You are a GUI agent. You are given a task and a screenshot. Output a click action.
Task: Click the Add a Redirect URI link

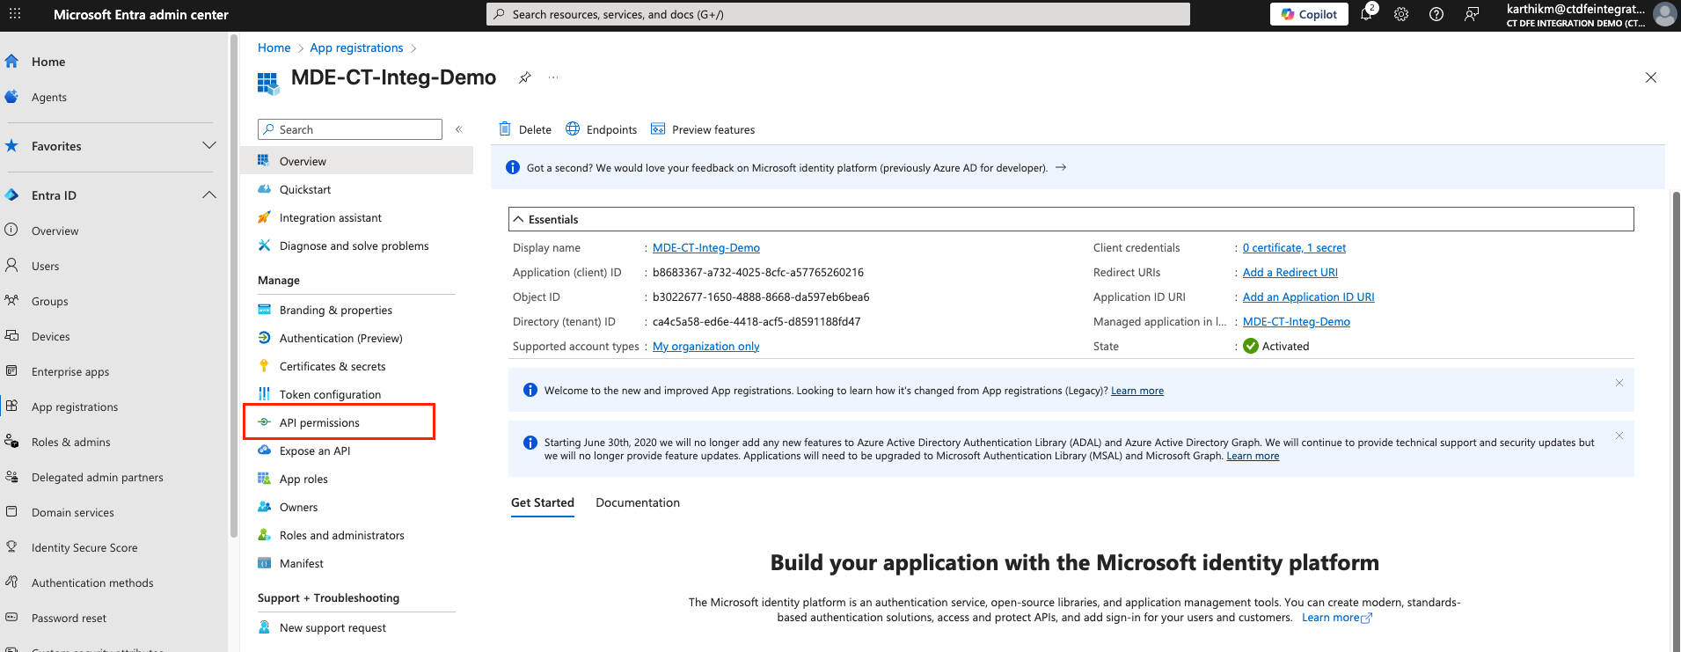click(1290, 273)
